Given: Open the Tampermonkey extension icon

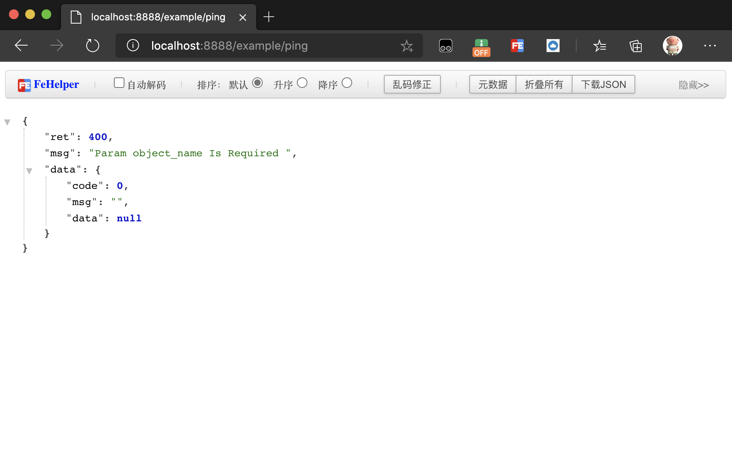Looking at the screenshot, I should click(446, 46).
